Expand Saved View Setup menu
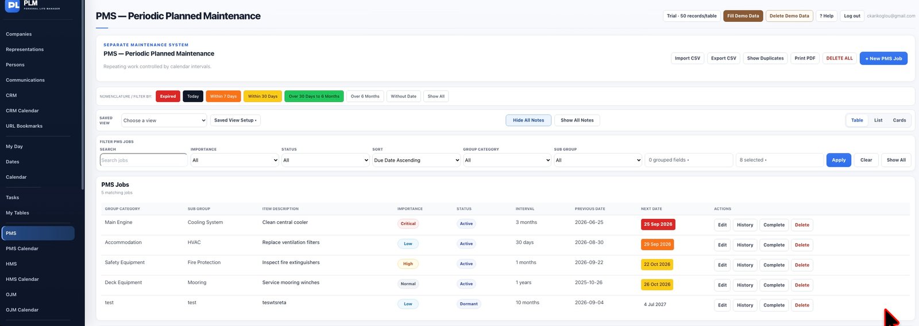This screenshot has height=326, width=919. point(235,120)
